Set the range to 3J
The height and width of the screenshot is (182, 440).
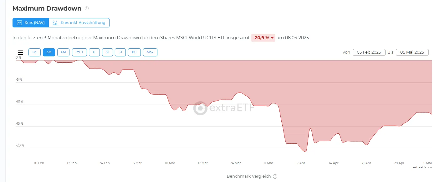click(x=107, y=52)
